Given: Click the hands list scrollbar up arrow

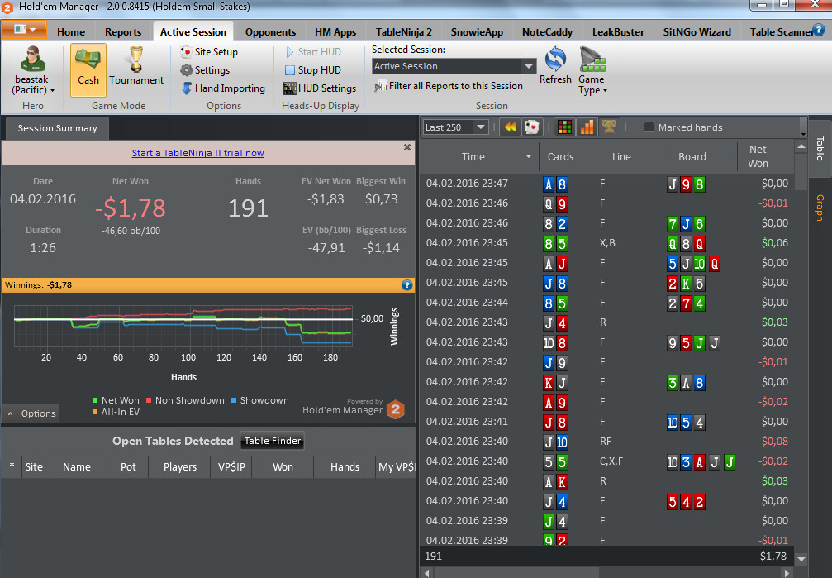Looking at the screenshot, I should [801, 146].
